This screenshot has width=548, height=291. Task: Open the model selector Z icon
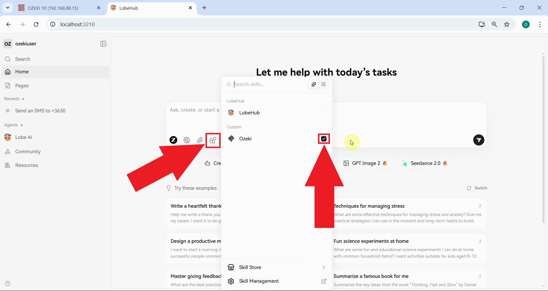[173, 140]
